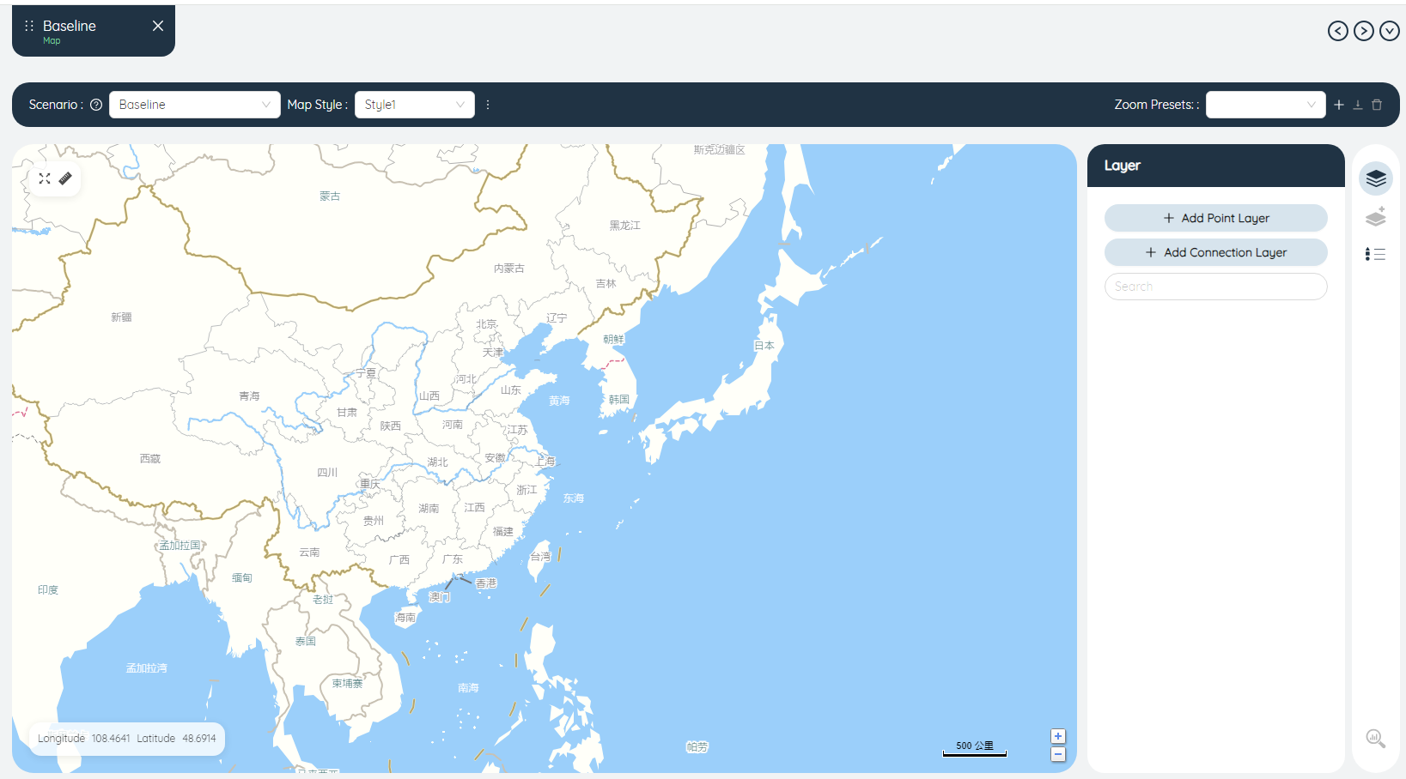The width and height of the screenshot is (1406, 779).
Task: Expand the down arrow circle menu
Action: (1389, 31)
